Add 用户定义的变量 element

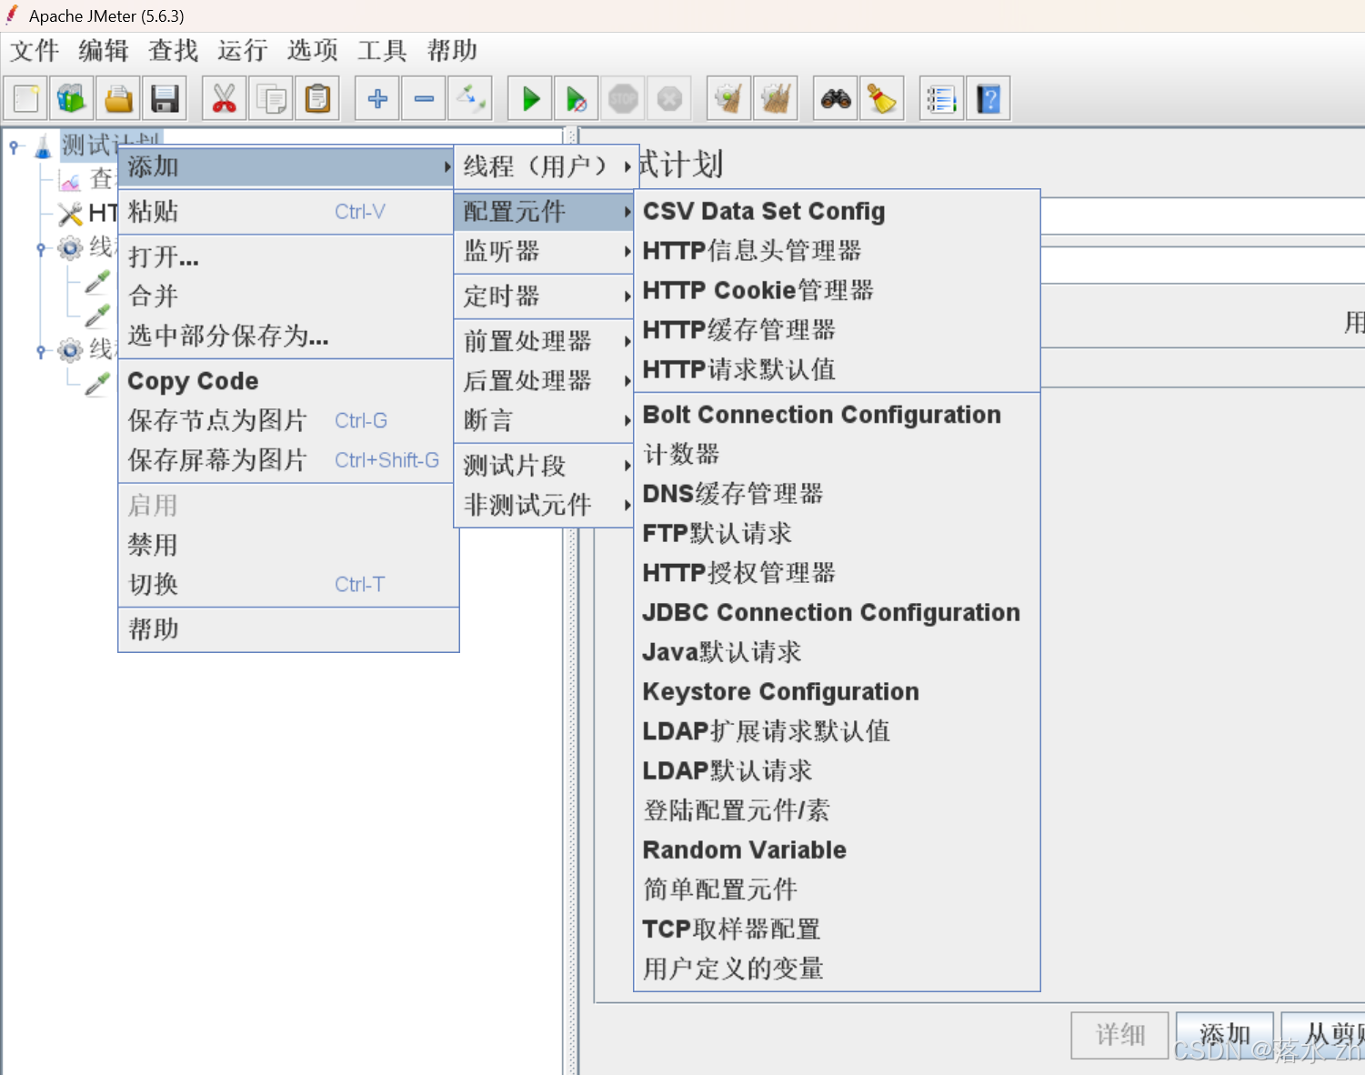(x=837, y=969)
